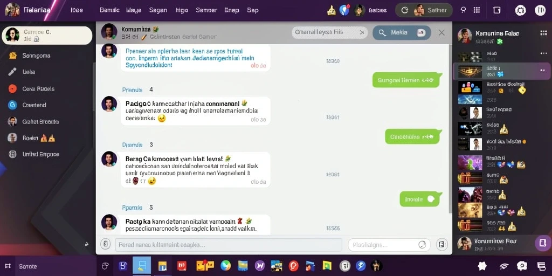The width and height of the screenshot is (552, 276).
Task: Click the Komumitaa chat header avatar
Action: (x=109, y=32)
